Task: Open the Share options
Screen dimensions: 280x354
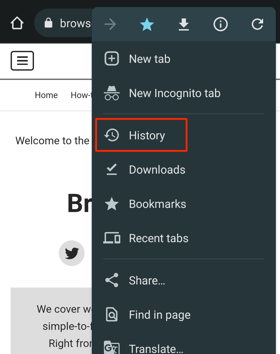Action: coord(147,280)
